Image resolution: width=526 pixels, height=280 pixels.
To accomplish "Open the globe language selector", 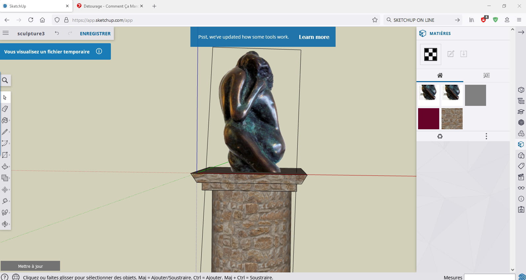I will pyautogui.click(x=16, y=277).
